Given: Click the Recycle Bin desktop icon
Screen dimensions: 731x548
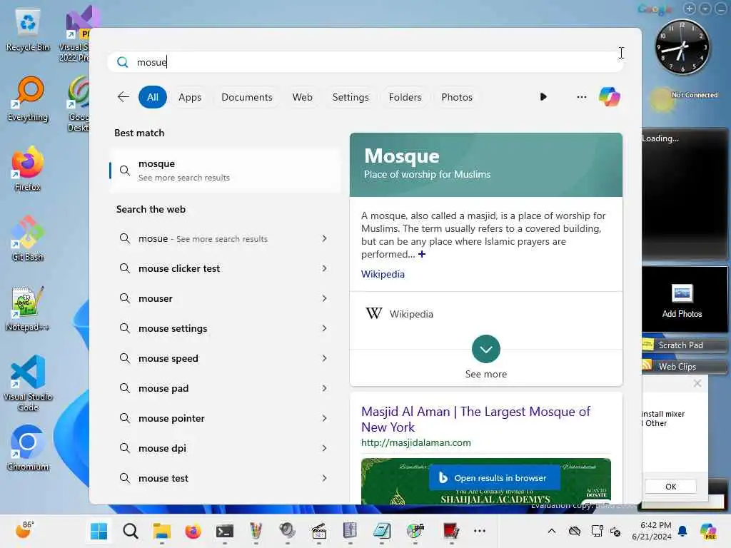Looking at the screenshot, I should pyautogui.click(x=28, y=30).
